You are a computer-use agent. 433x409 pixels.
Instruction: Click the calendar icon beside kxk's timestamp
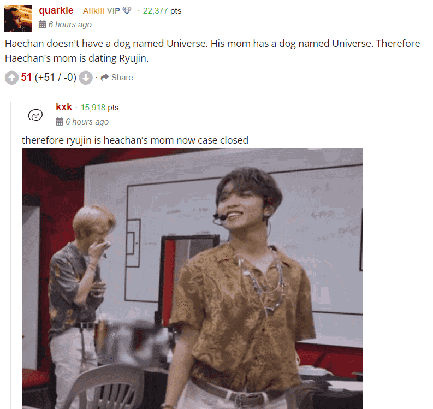(60, 122)
